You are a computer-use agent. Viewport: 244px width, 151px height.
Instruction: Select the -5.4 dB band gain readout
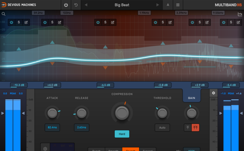(231, 85)
